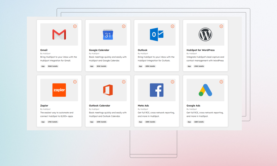Screen dimensions: 277x166
Task: Click the 'App' tag on the Outlook card
Action: [140, 66]
